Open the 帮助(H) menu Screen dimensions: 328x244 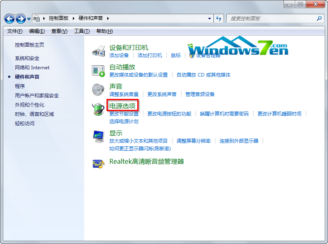point(104,31)
